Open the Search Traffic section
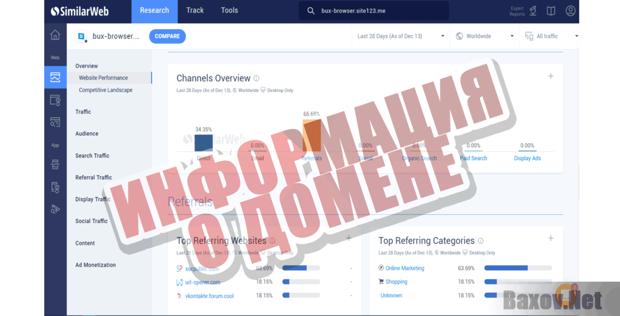Image resolution: width=620 pixels, height=316 pixels. pyautogui.click(x=92, y=156)
